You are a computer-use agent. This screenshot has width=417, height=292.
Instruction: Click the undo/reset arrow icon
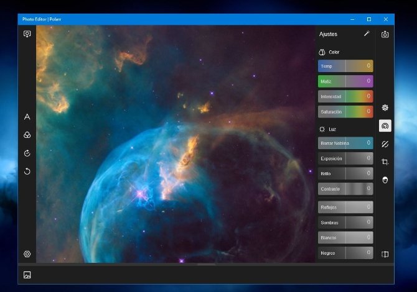(27, 171)
